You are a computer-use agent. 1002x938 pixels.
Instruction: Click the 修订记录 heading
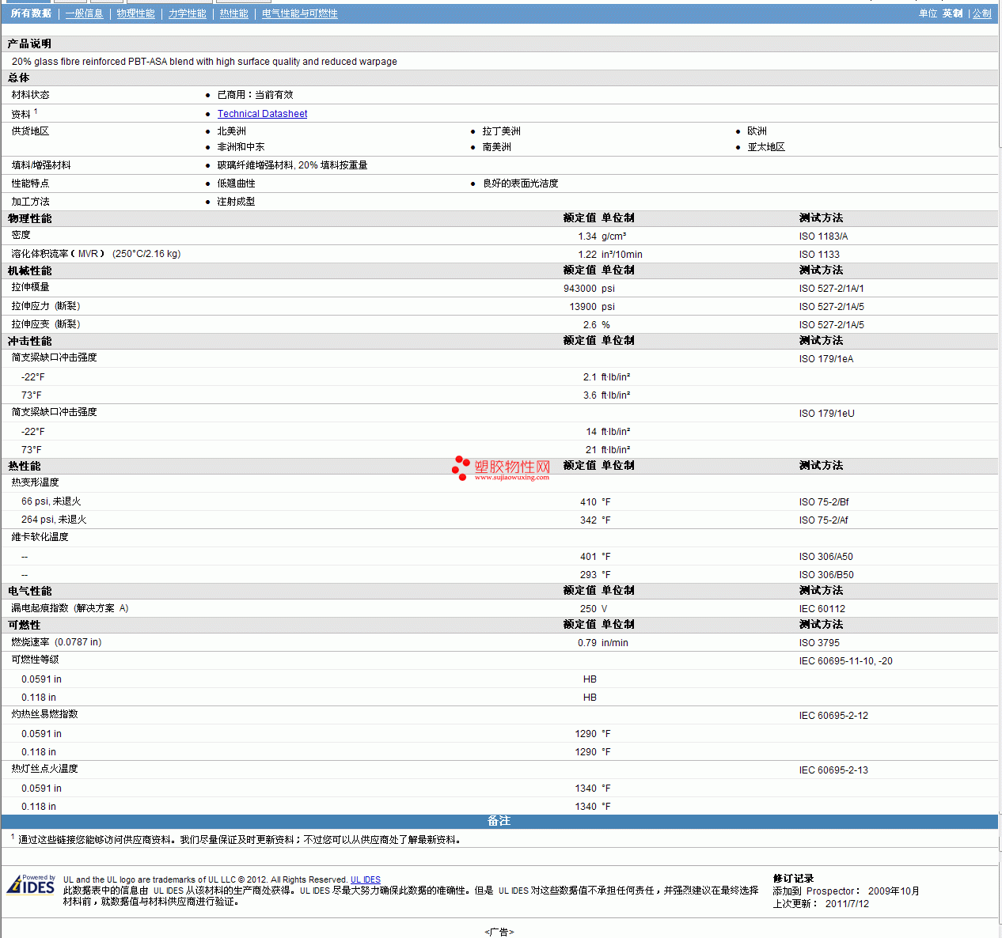click(x=793, y=879)
